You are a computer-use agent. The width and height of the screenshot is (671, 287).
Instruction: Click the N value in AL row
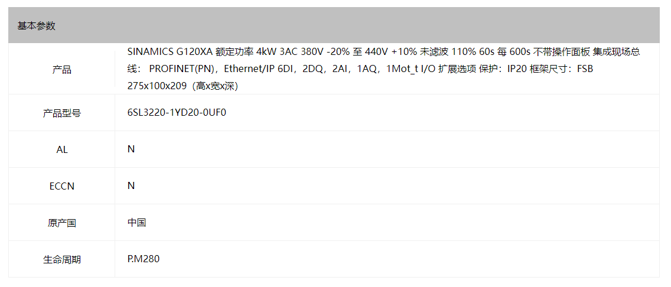tap(131, 149)
